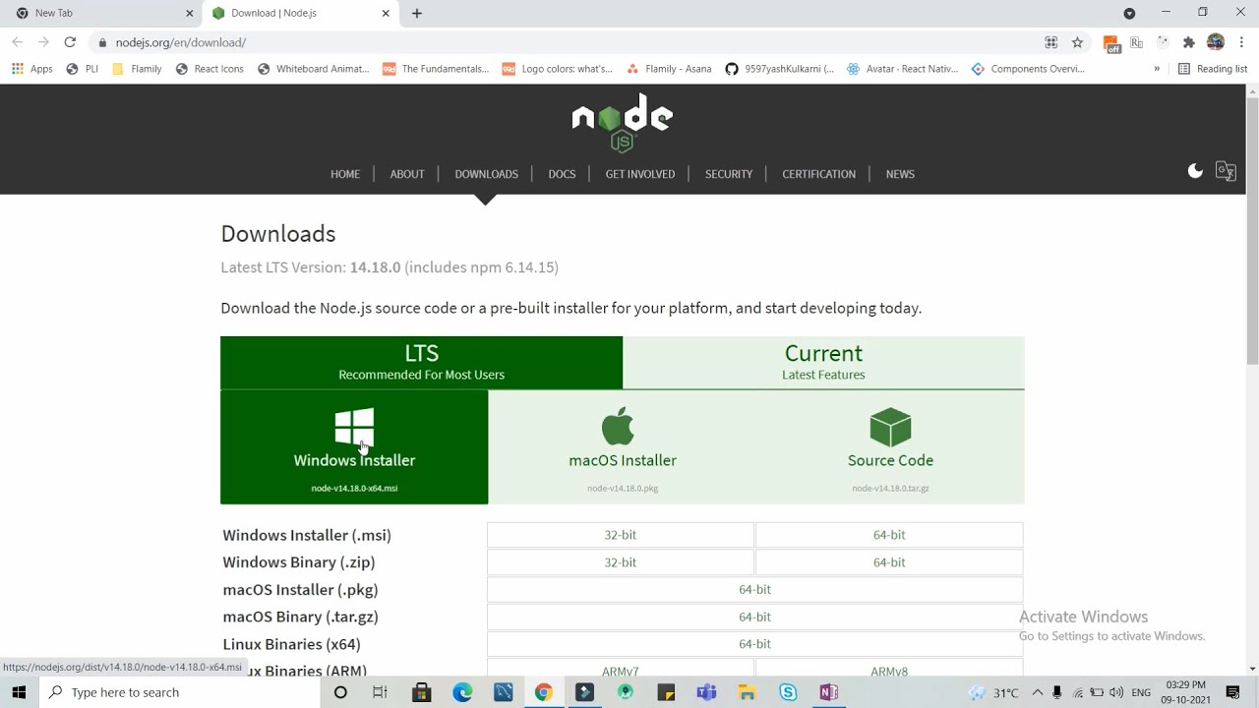Open the Chrome profile avatar
Screen dimensions: 1259x708
coord(1216,42)
